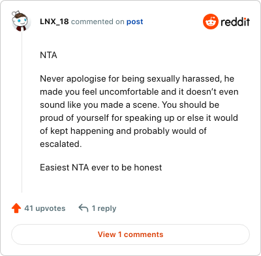
Task: Click 'proud of yourself for speaking' line
Action: 139,118
